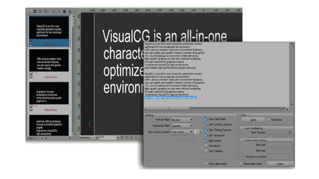The image size is (319, 179).
Task: Click the trash delete icon in scene toolbar
Action: (x=70, y=11)
